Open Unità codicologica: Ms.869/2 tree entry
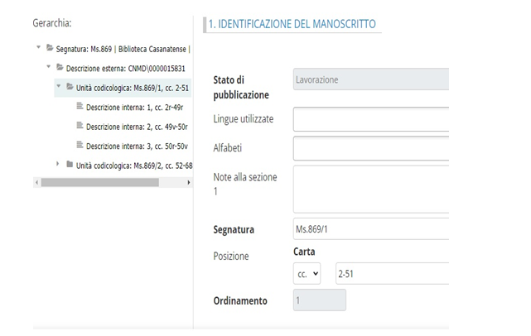Image resolution: width=531 pixels, height=336 pixels. click(133, 165)
